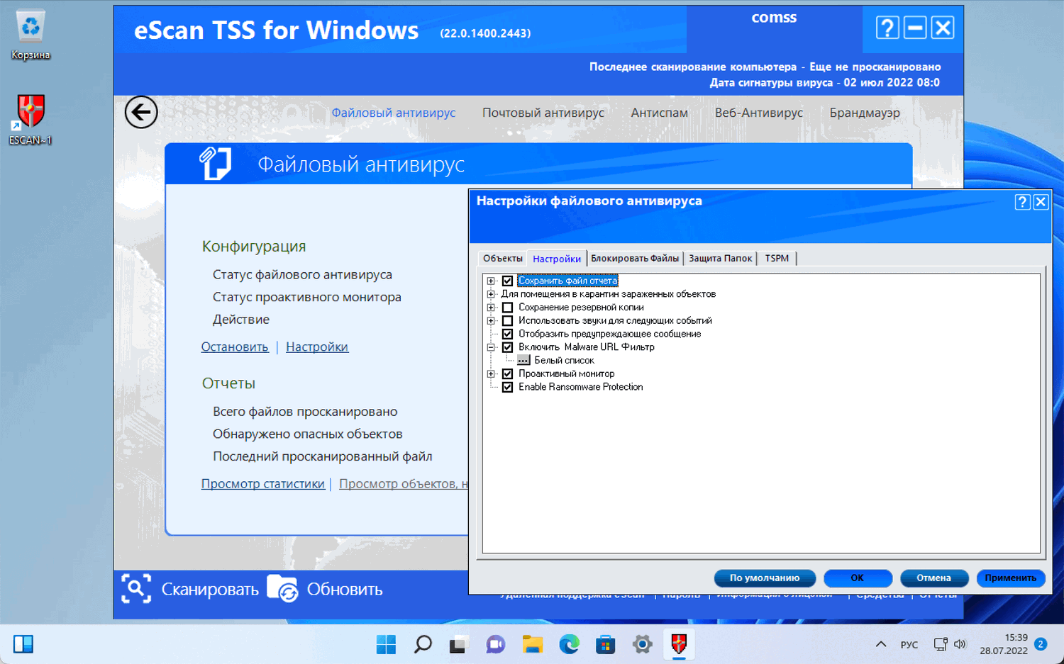Select the Белый список tree item
This screenshot has width=1064, height=664.
point(564,360)
